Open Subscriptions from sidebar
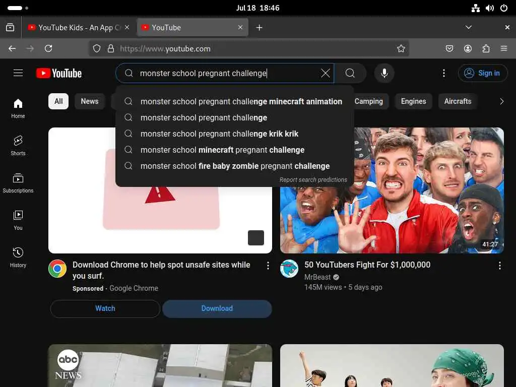The width and height of the screenshot is (516, 387). [x=18, y=183]
